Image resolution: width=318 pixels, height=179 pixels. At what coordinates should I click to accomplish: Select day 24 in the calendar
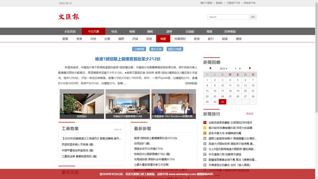coord(223,96)
